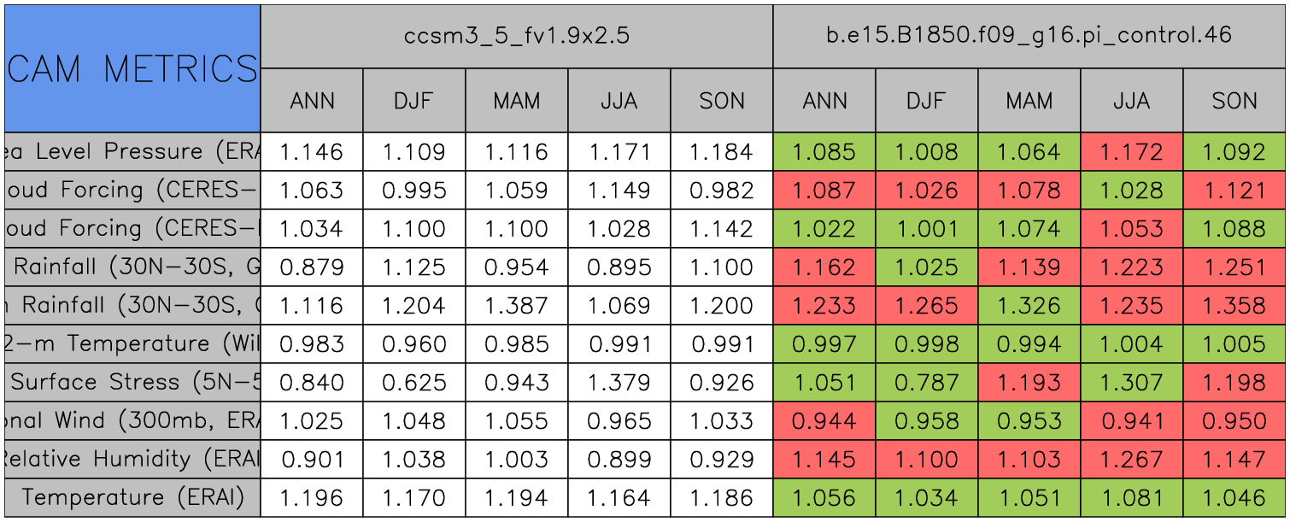Select the Relative Humidity row label

(x=132, y=459)
